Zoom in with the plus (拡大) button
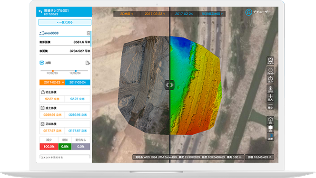The height and width of the screenshot is (178, 316). (x=270, y=97)
